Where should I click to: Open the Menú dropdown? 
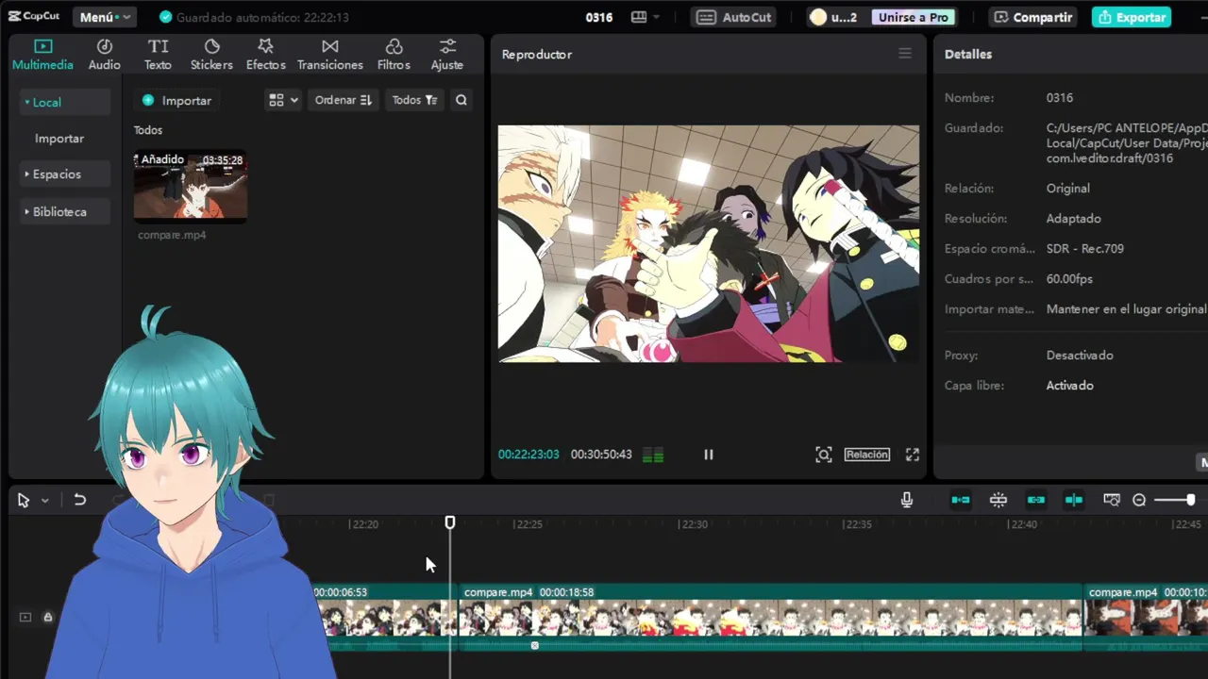coord(104,17)
